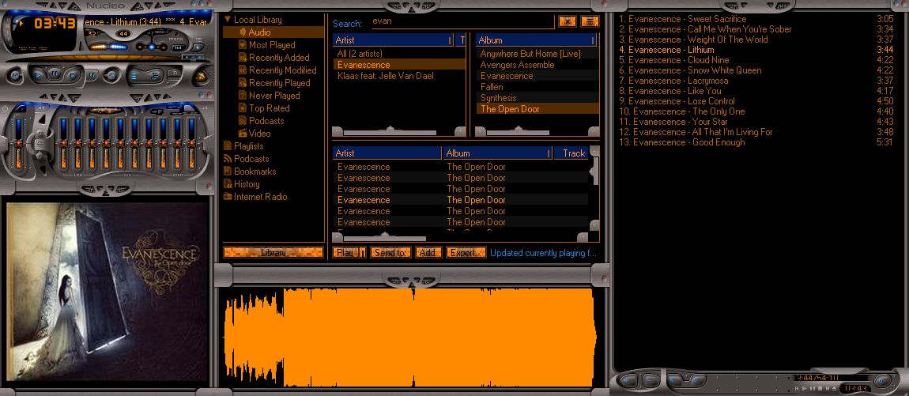Select Audio in the library tree
The image size is (909, 396).
259,32
